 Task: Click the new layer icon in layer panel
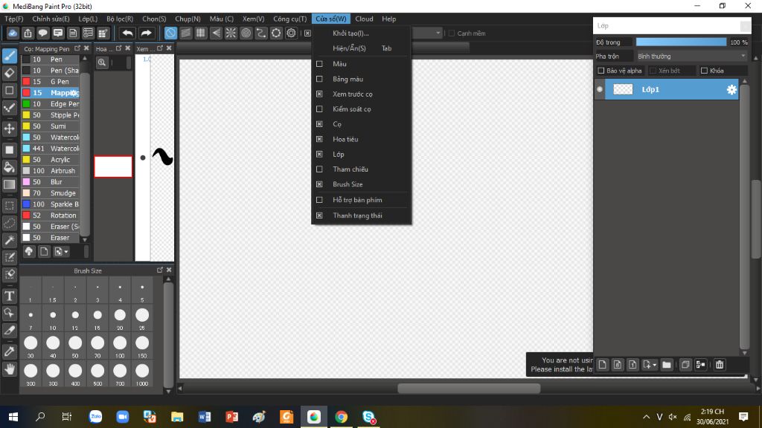(603, 364)
